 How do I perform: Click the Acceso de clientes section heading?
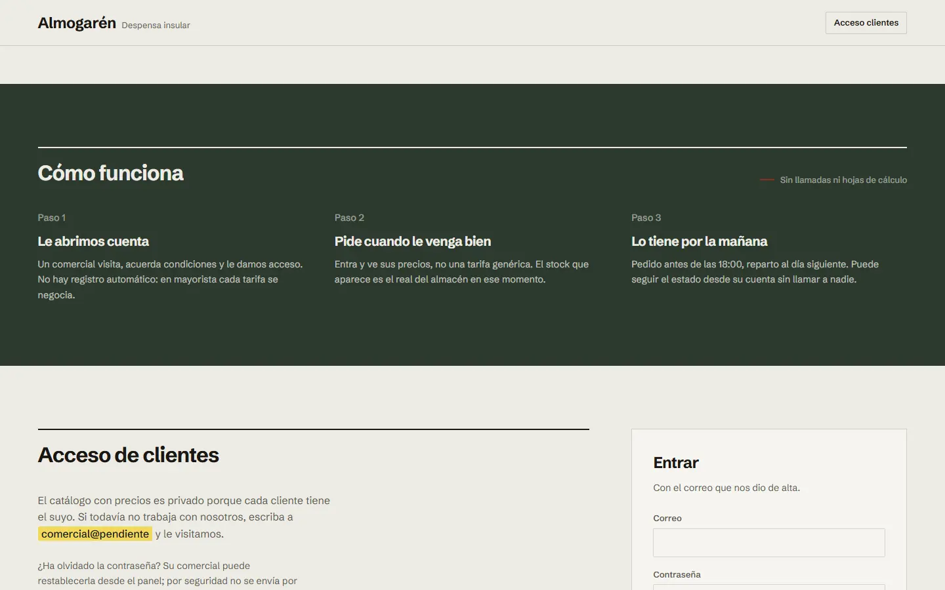pos(129,455)
